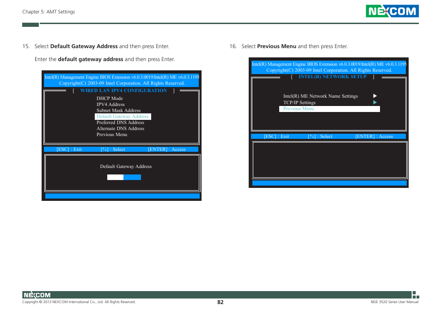Click the 'Enter the default gateway address' instruction
This screenshot has width=441, height=311.
point(104,59)
